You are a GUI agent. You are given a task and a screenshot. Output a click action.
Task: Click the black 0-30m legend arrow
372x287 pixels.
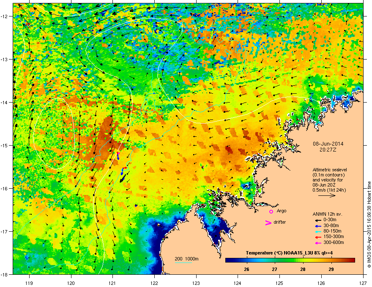tap(318, 220)
